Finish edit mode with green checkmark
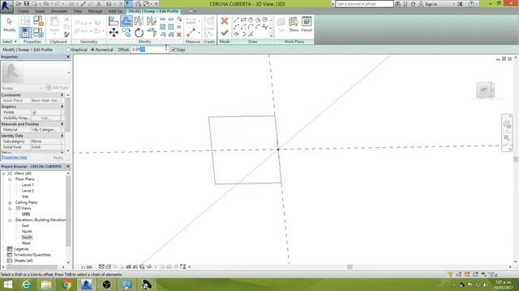The height and width of the screenshot is (291, 519). pyautogui.click(x=225, y=32)
